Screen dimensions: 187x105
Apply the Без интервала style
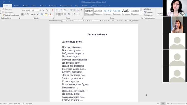[98, 12]
